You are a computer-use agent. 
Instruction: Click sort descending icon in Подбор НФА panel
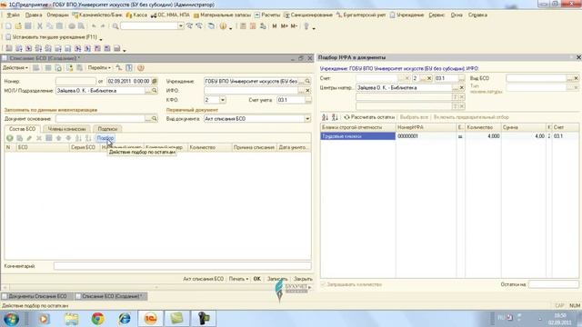click(335, 117)
